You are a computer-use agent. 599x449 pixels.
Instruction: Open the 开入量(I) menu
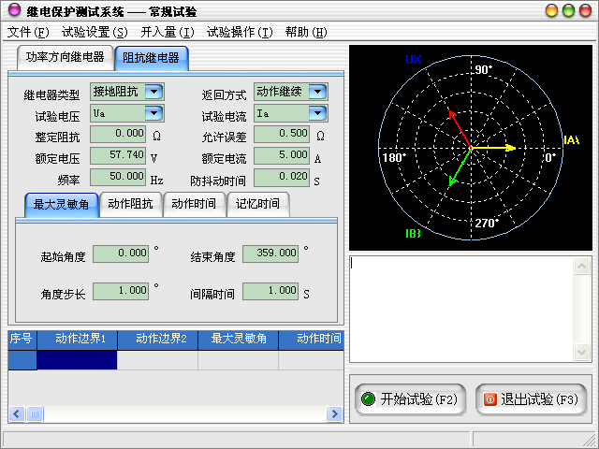168,32
